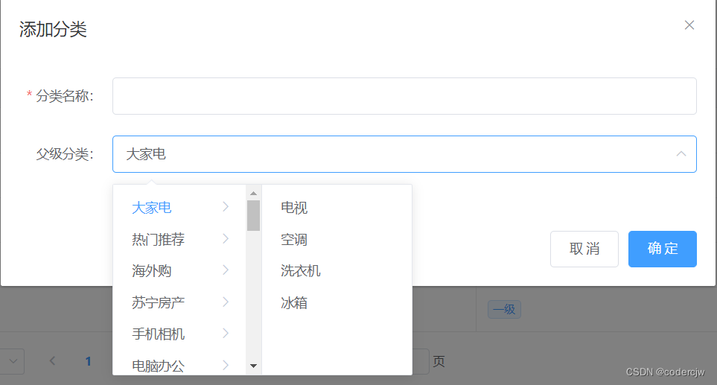
Task: Click the 分类名称 input field
Action: [x=404, y=96]
